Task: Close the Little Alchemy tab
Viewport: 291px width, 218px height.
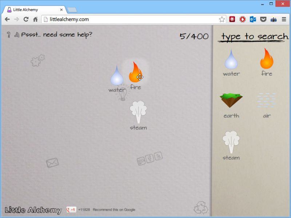Action: [61, 10]
